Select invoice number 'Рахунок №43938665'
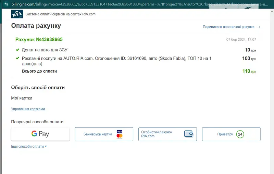 tap(39, 39)
